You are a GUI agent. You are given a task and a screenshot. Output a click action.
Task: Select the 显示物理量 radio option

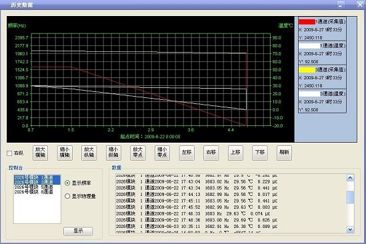click(67, 196)
